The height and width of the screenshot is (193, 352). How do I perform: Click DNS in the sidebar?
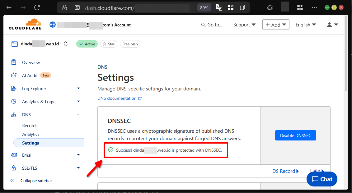(x=26, y=115)
